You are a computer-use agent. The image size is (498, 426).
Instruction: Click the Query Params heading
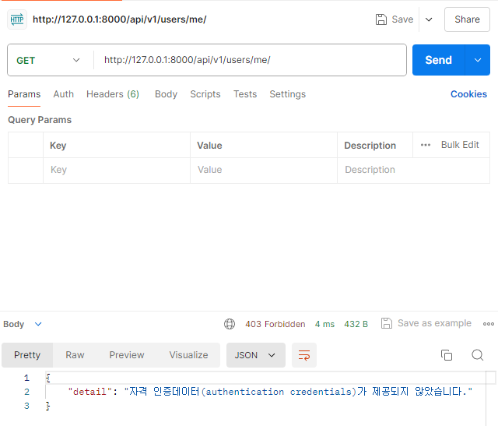pyautogui.click(x=40, y=120)
